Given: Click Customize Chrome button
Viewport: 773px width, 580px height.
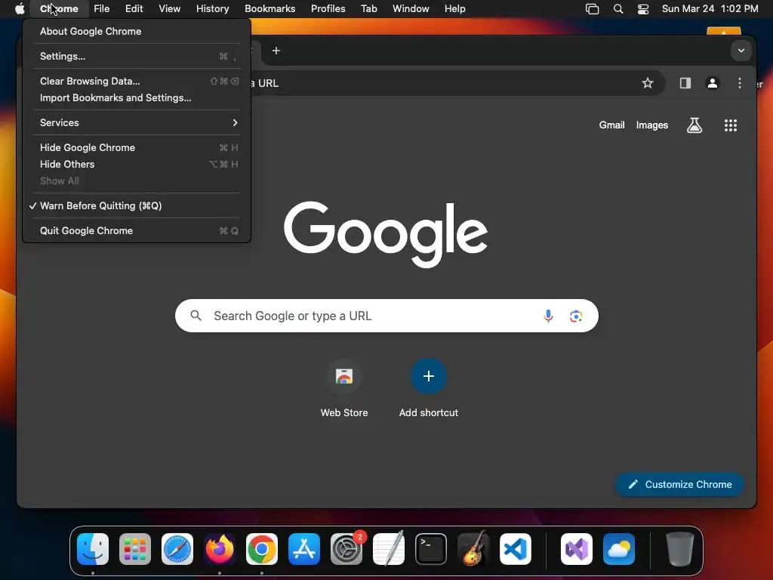Looking at the screenshot, I should click(680, 484).
